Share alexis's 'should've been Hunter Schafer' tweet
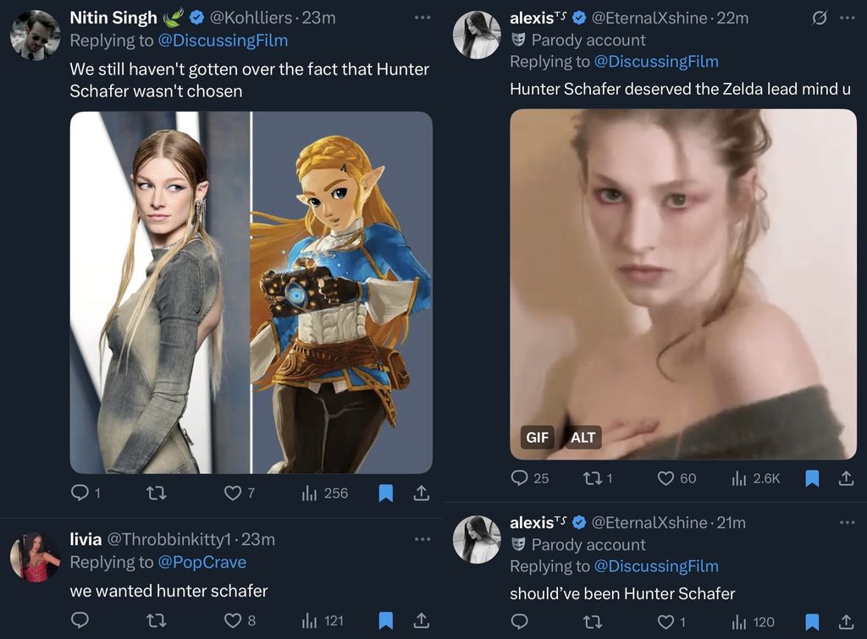Viewport: 867px width, 639px height. (x=846, y=622)
